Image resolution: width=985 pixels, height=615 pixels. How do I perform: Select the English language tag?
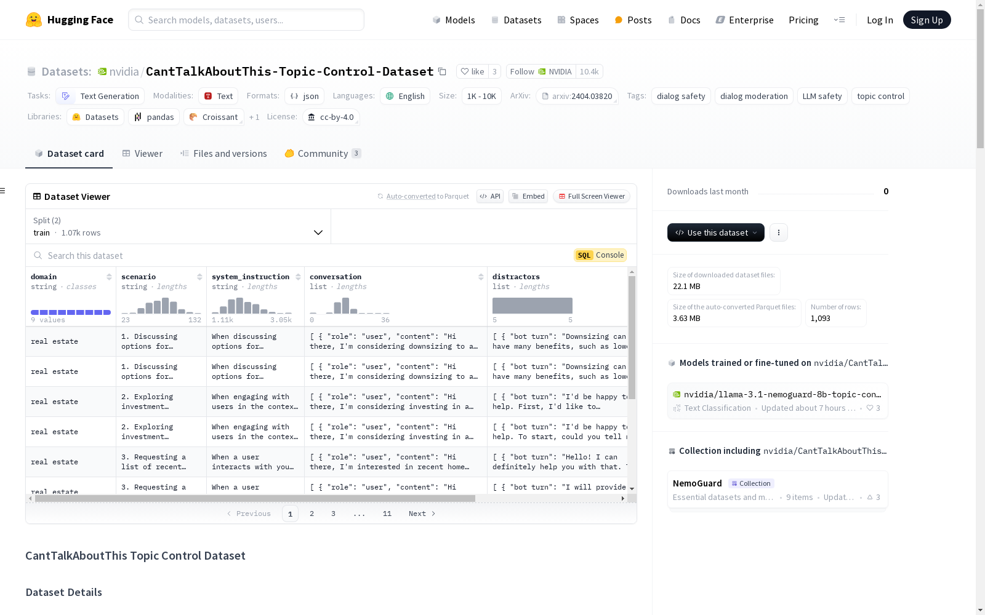click(x=404, y=96)
